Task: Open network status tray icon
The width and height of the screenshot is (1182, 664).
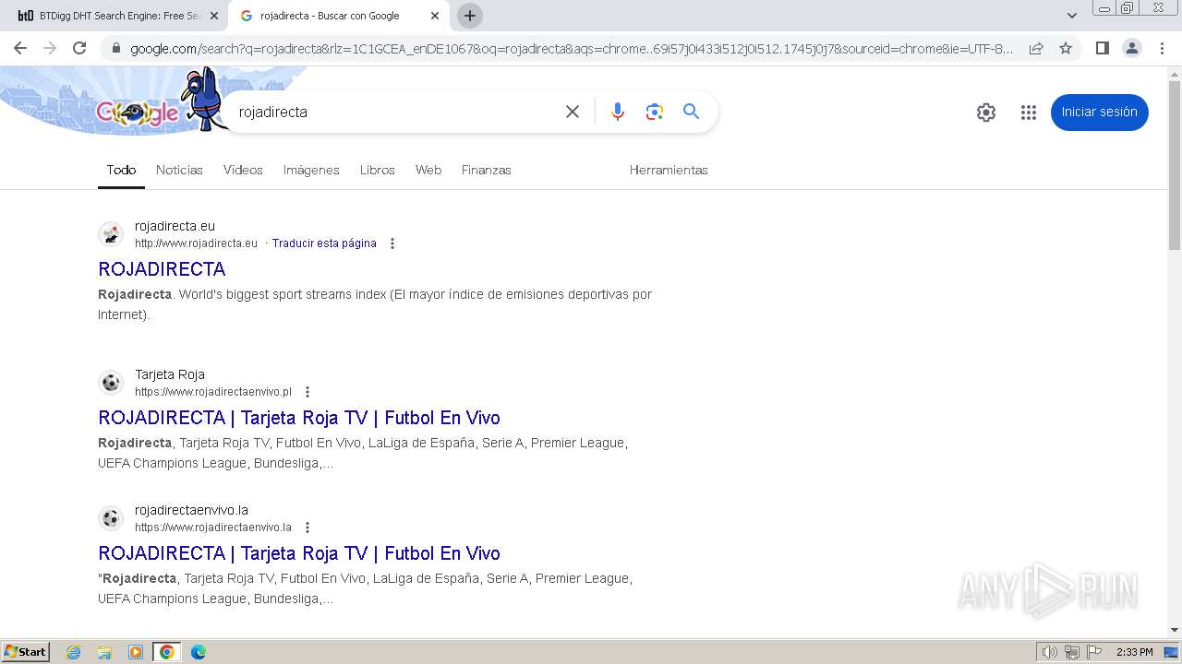Action: tap(1072, 652)
